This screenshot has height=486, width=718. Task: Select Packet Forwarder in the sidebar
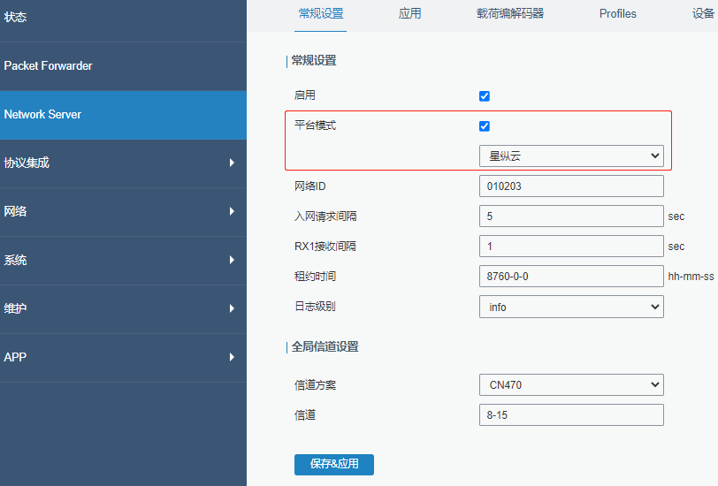[x=123, y=66]
